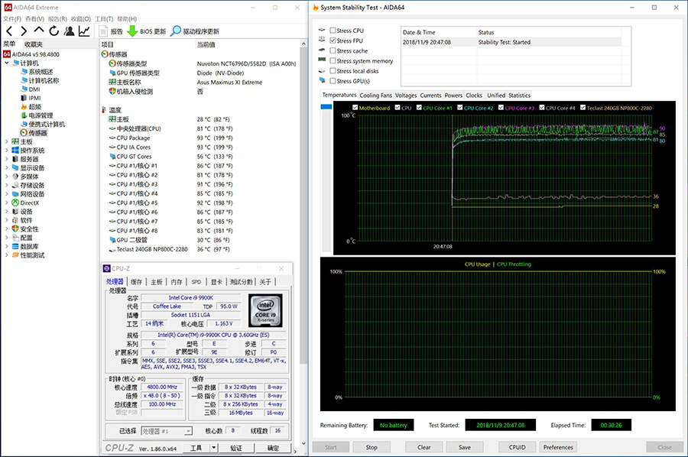
Task: Click the up arrow navigation icon
Action: 38,31
